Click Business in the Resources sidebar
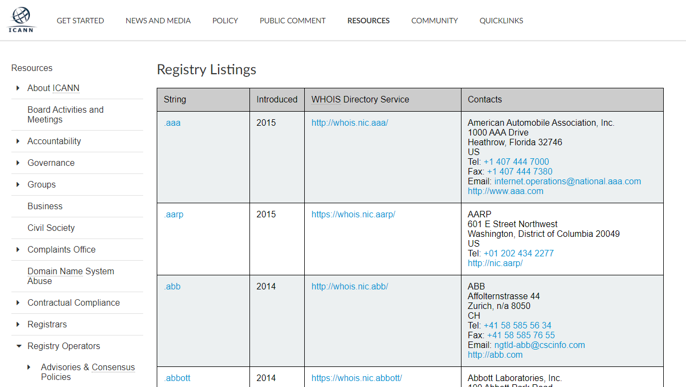 [x=45, y=206]
